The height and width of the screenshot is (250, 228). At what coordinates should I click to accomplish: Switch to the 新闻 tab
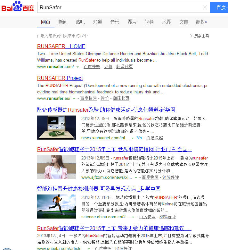63,22
